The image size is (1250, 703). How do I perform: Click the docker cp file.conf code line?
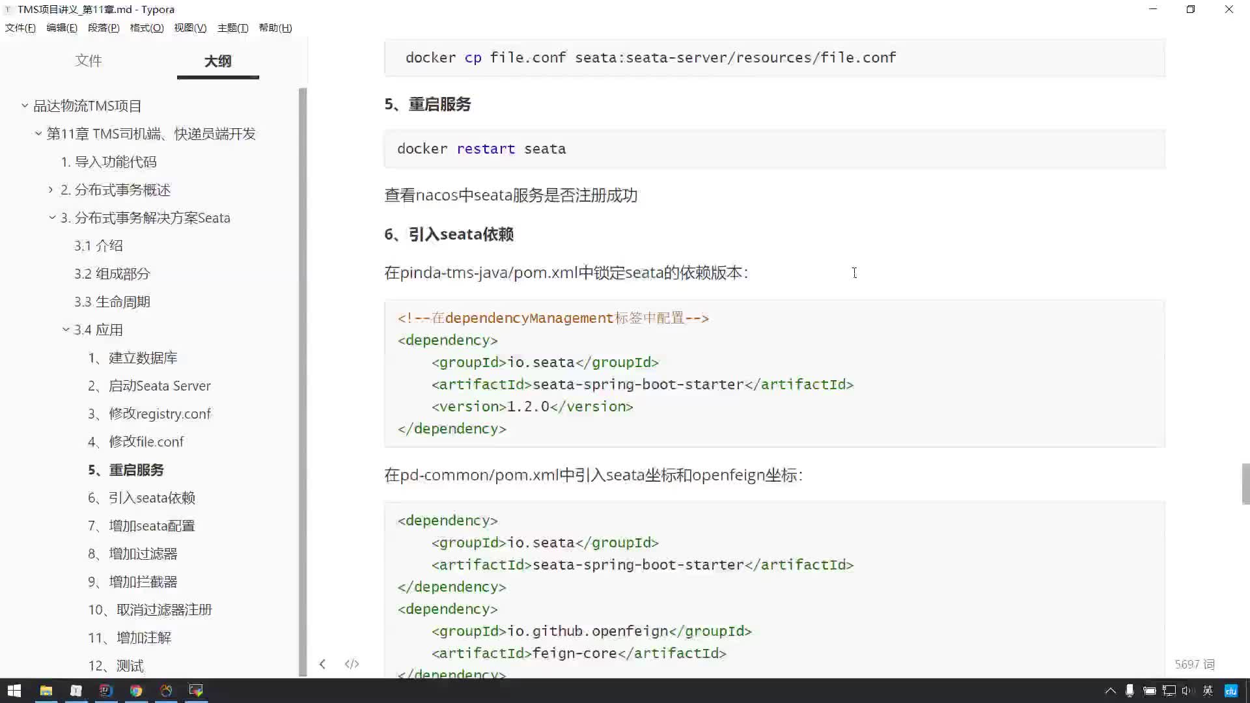pos(651,57)
